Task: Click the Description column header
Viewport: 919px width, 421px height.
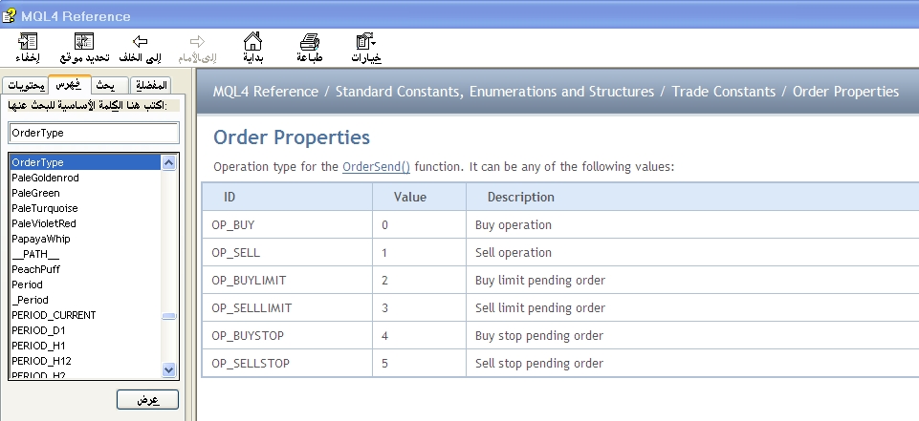Action: [692, 197]
